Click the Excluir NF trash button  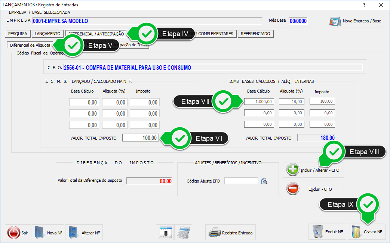[x=328, y=232]
